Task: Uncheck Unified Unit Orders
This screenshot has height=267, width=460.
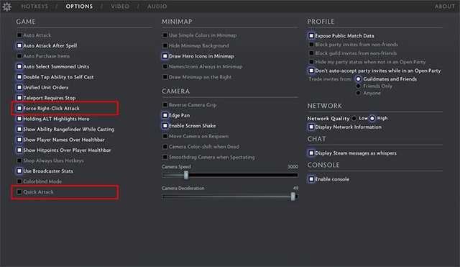Action: (x=19, y=87)
